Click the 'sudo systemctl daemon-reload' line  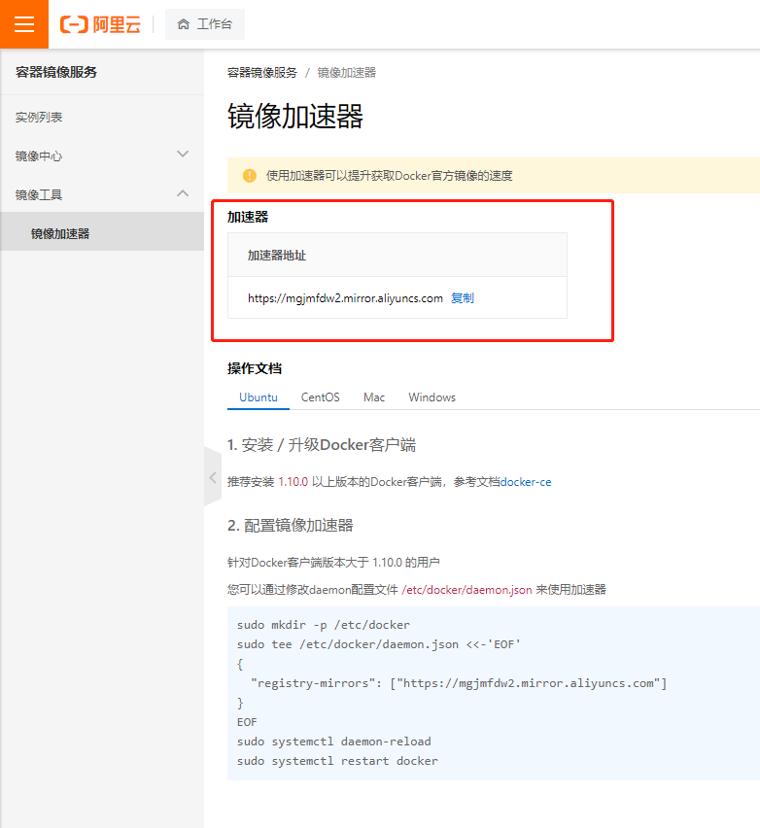pos(333,742)
